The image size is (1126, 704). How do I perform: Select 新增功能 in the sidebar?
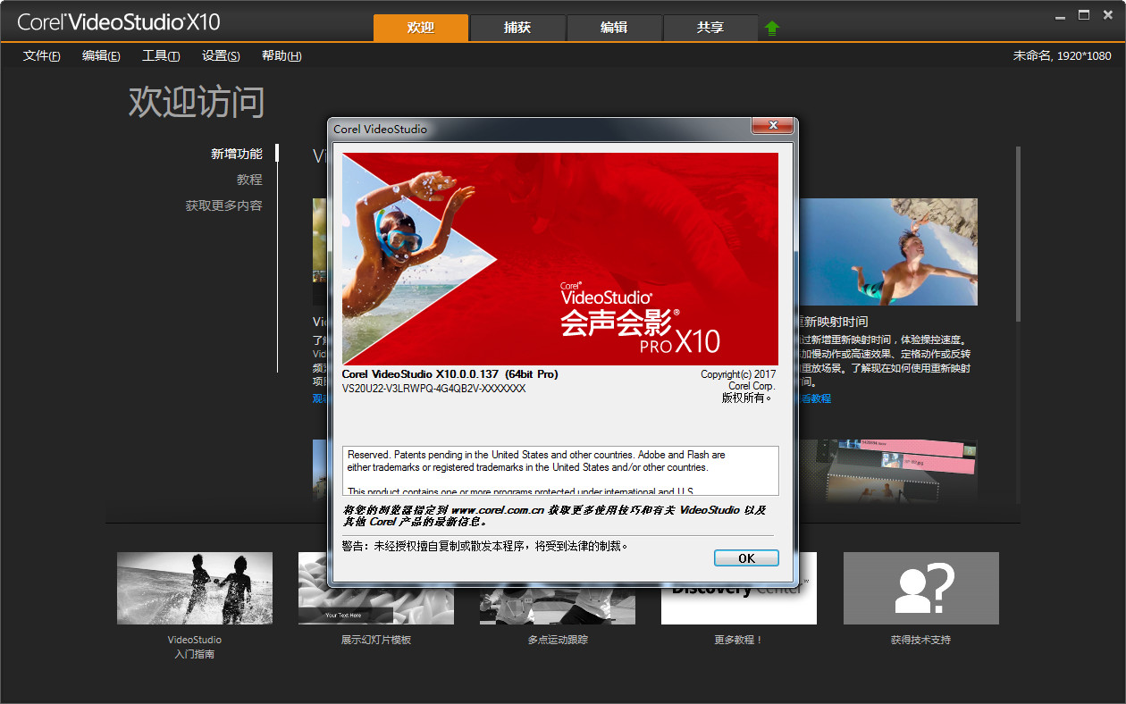pos(237,154)
